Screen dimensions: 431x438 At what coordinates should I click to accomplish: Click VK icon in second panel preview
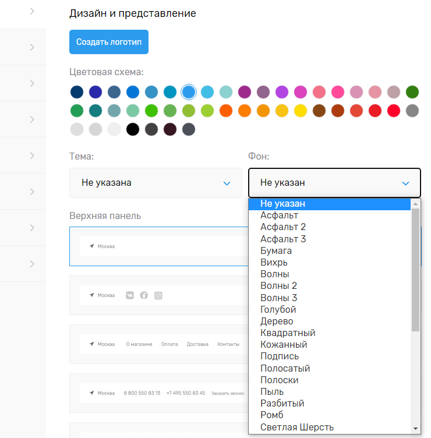coord(130,295)
